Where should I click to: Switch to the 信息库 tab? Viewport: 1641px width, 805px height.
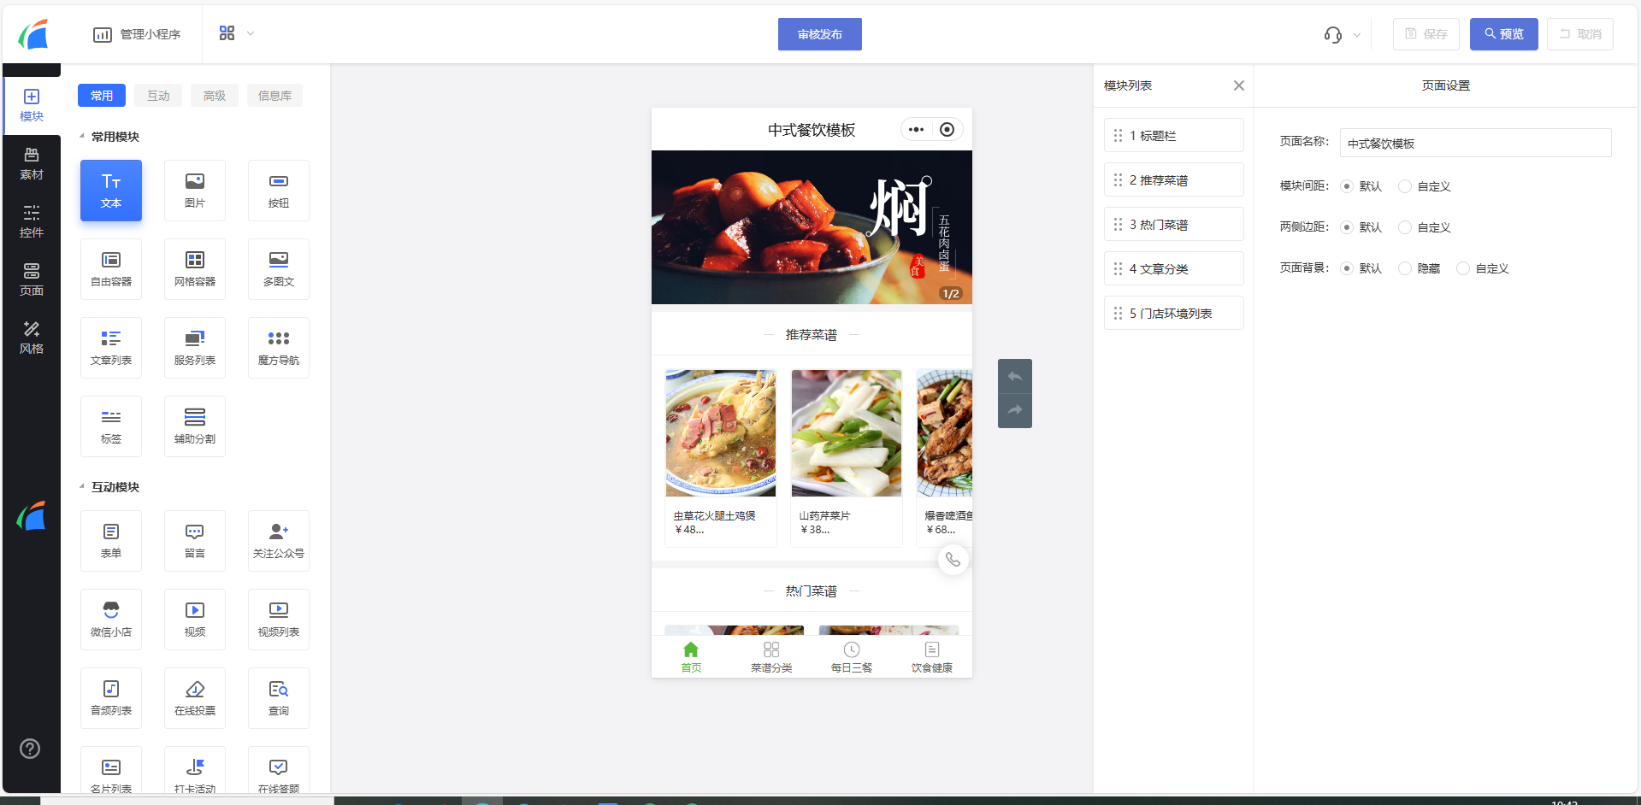tap(274, 96)
